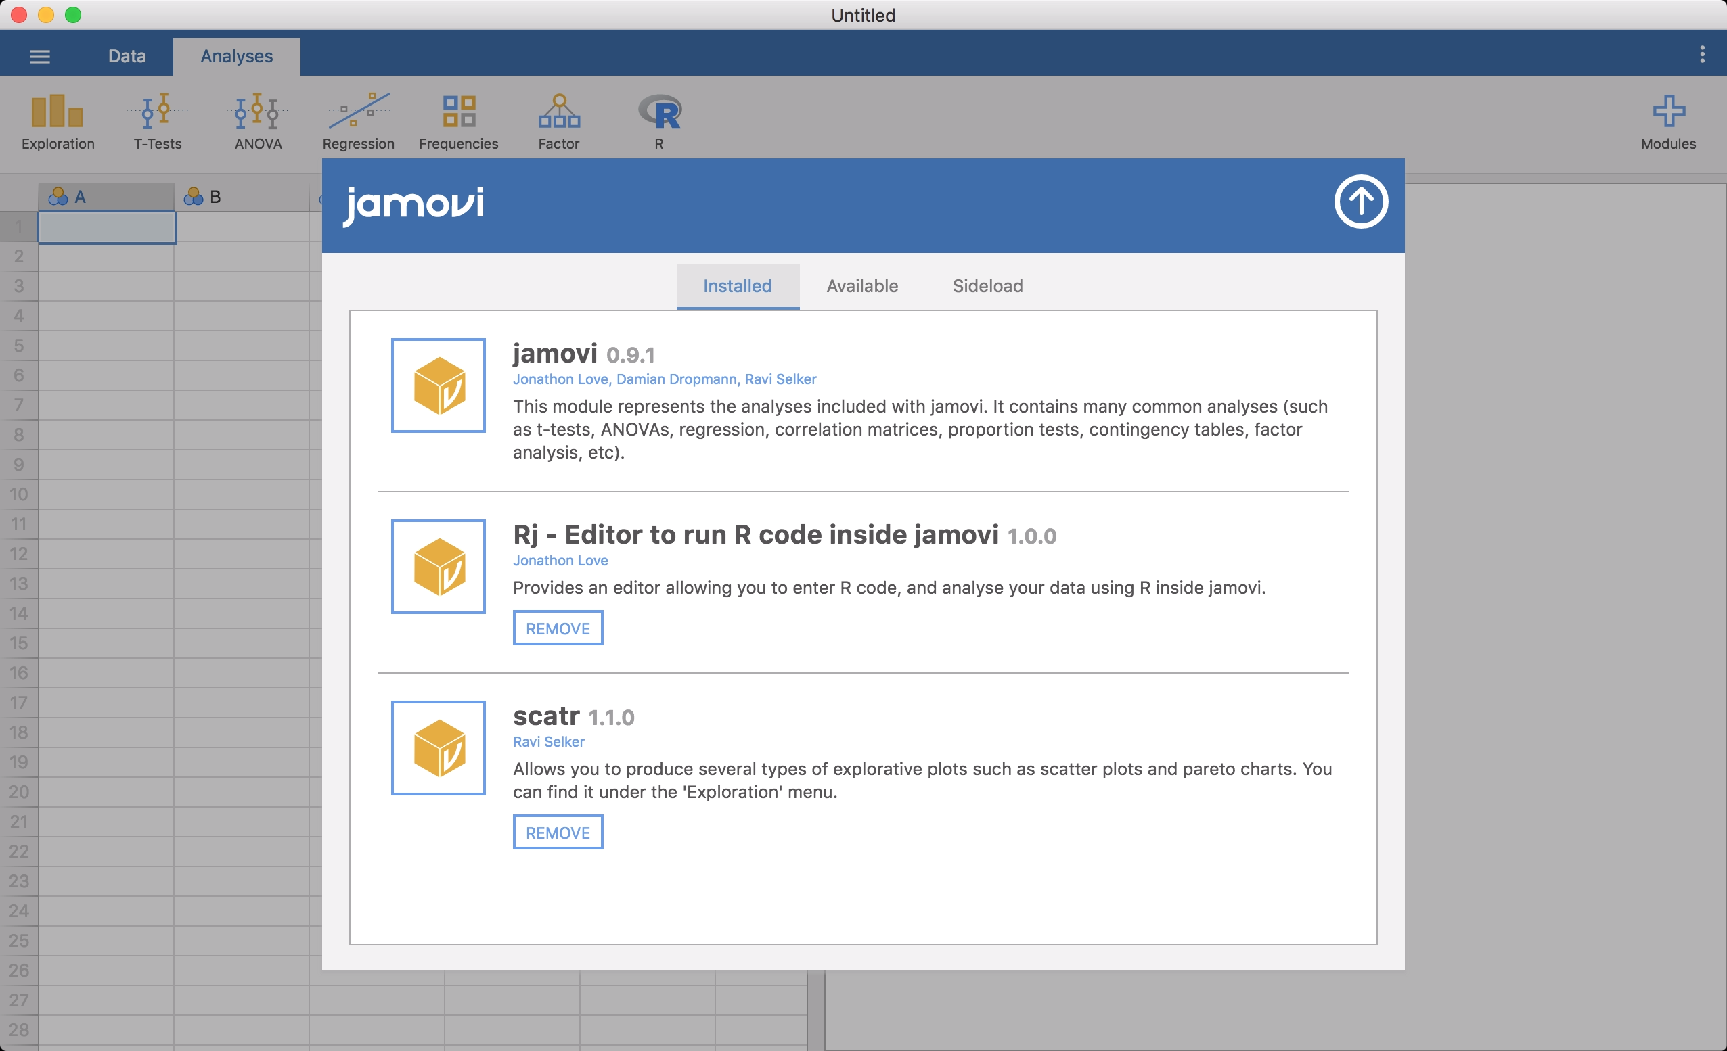The width and height of the screenshot is (1727, 1051).
Task: Click the Modules plus icon
Action: click(1669, 112)
